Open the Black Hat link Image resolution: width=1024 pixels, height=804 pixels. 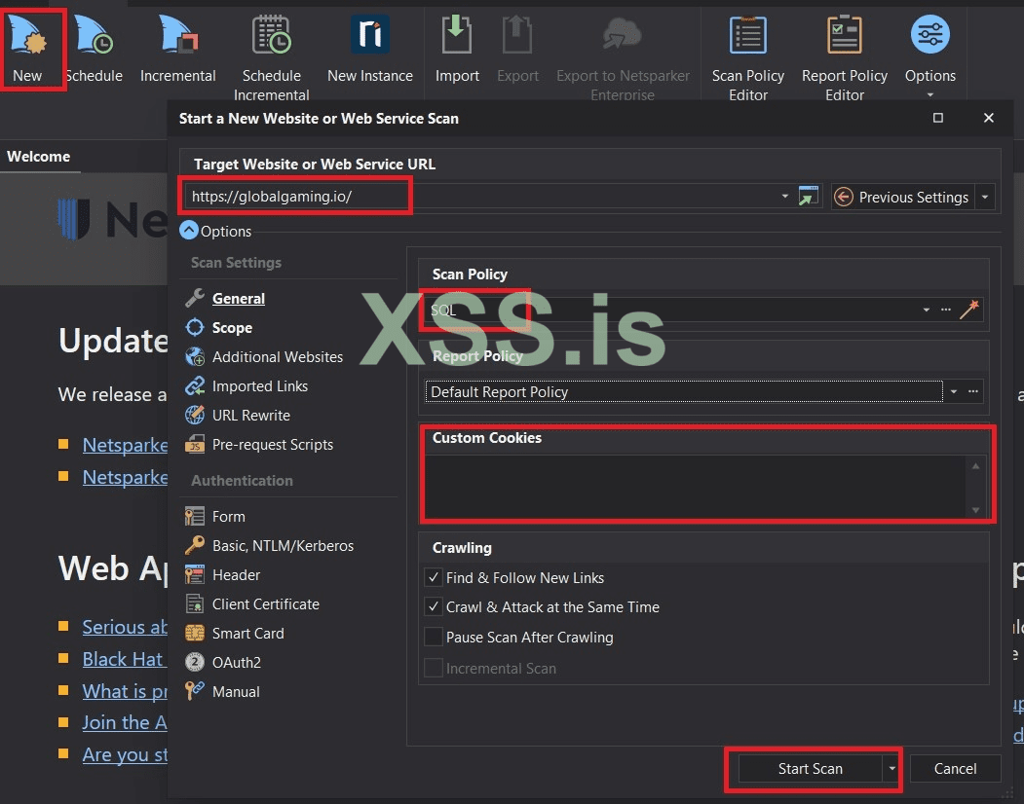(124, 659)
